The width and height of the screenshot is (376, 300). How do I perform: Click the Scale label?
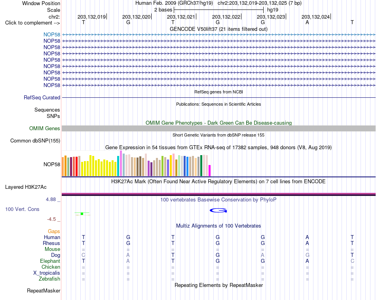(x=53, y=10)
